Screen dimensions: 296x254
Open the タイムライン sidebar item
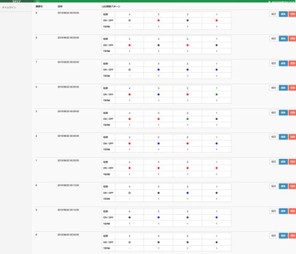pos(9,7)
